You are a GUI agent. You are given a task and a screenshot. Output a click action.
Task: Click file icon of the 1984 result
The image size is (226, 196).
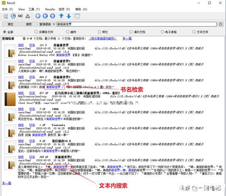point(10,115)
